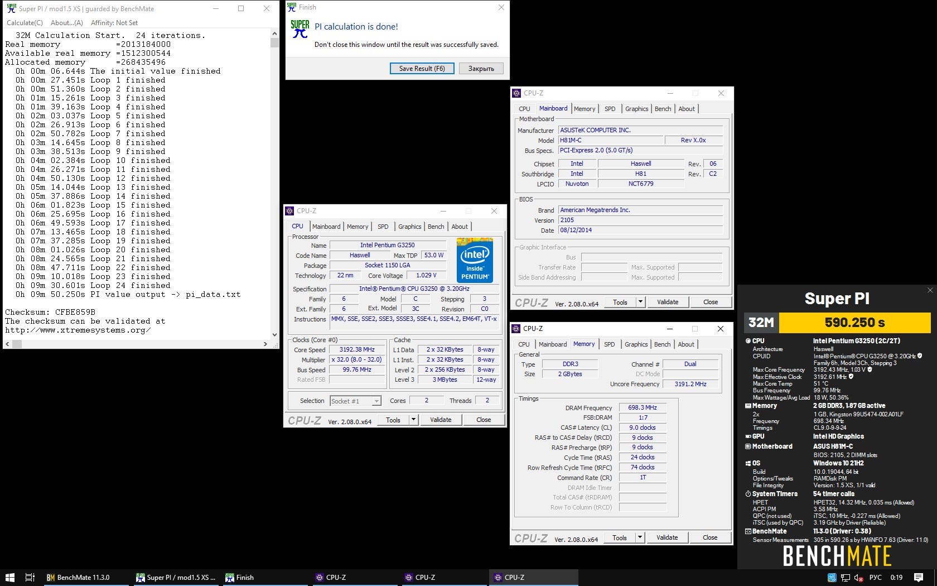Click Validate in Mainboard CPU-Z window
This screenshot has height=586, width=937.
click(668, 302)
